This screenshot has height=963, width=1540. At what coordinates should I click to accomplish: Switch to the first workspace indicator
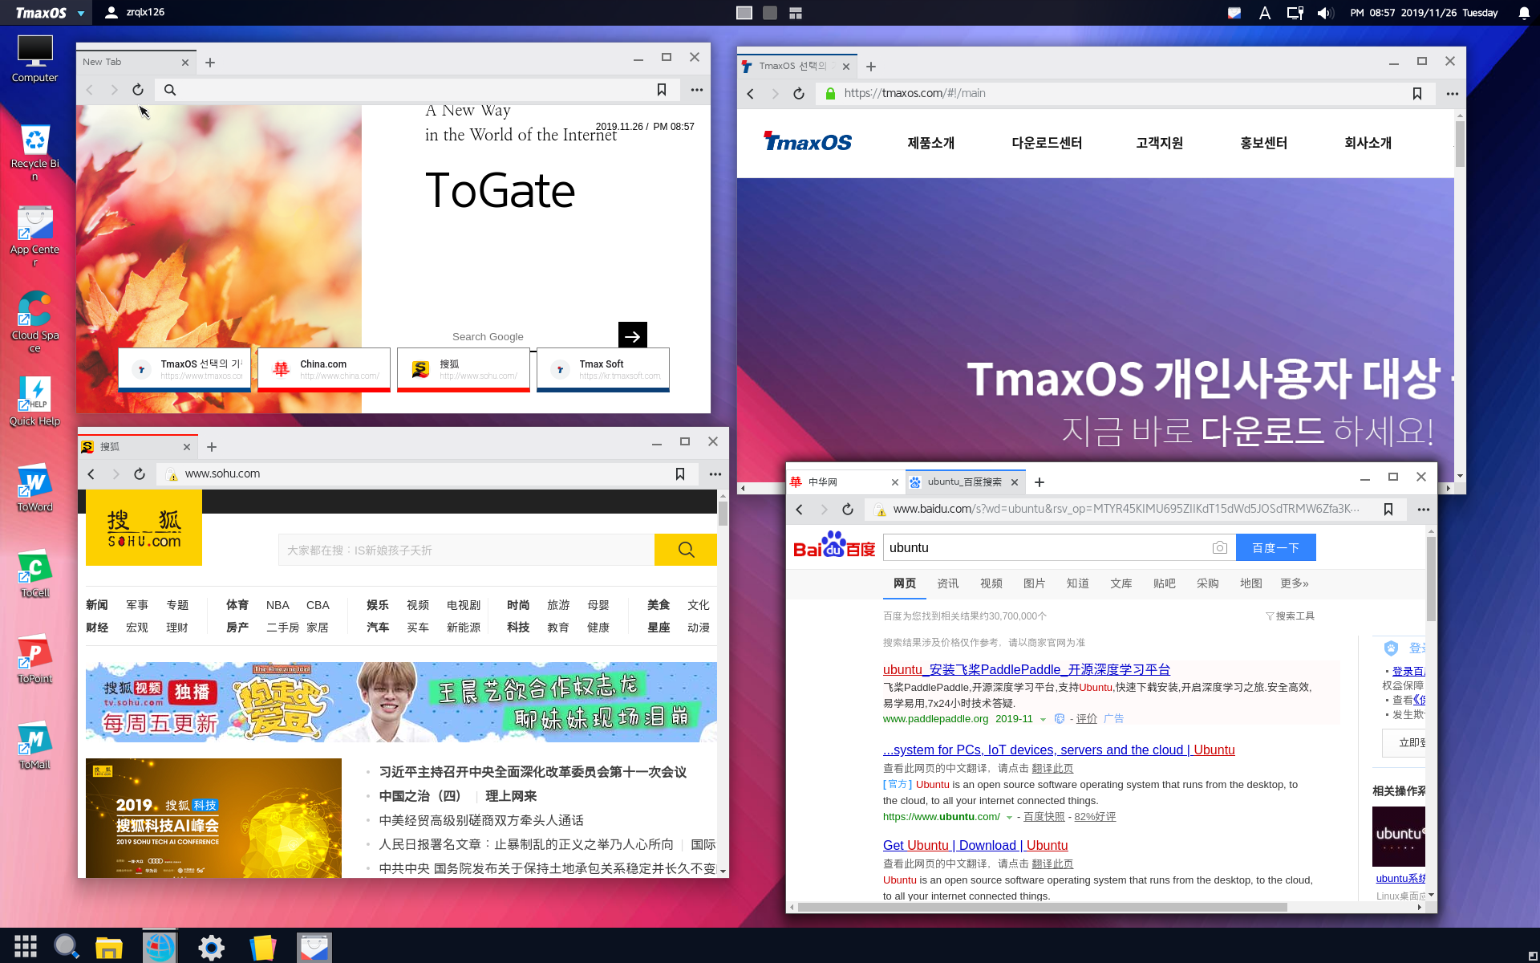tap(744, 13)
